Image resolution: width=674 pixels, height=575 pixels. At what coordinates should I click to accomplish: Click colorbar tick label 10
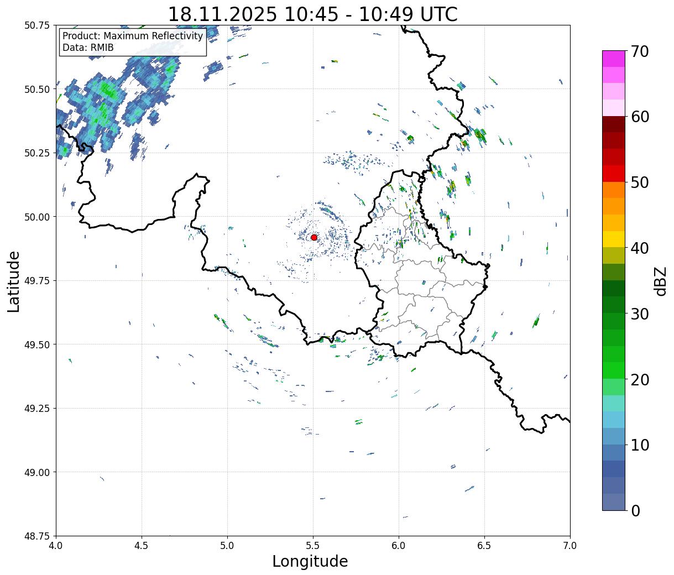[x=640, y=445]
